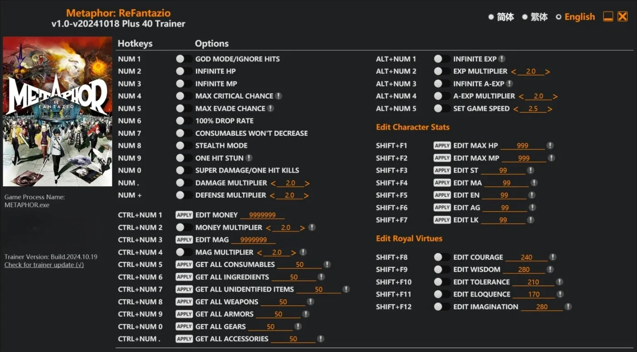The width and height of the screenshot is (637, 352).
Task: Apply EDIT MONEY value
Action: point(184,215)
